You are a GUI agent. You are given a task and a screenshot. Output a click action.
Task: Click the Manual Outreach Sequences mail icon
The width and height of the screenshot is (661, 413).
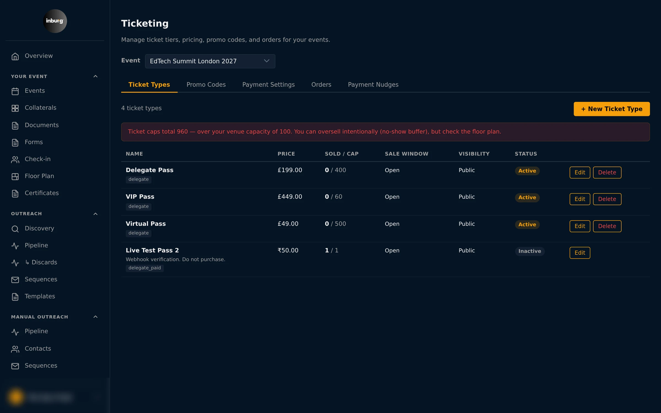coord(15,366)
